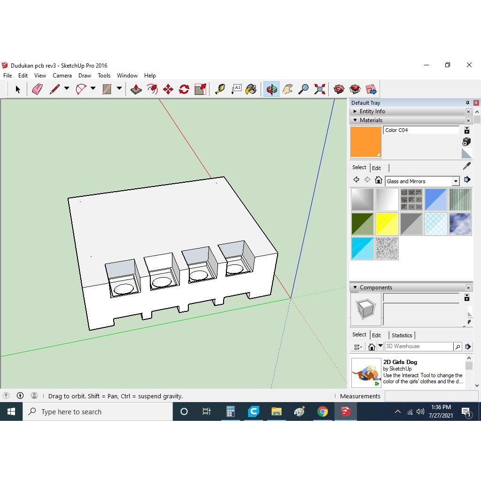Collapse the Materials panel header
Screen dimensions: 481x481
point(355,120)
